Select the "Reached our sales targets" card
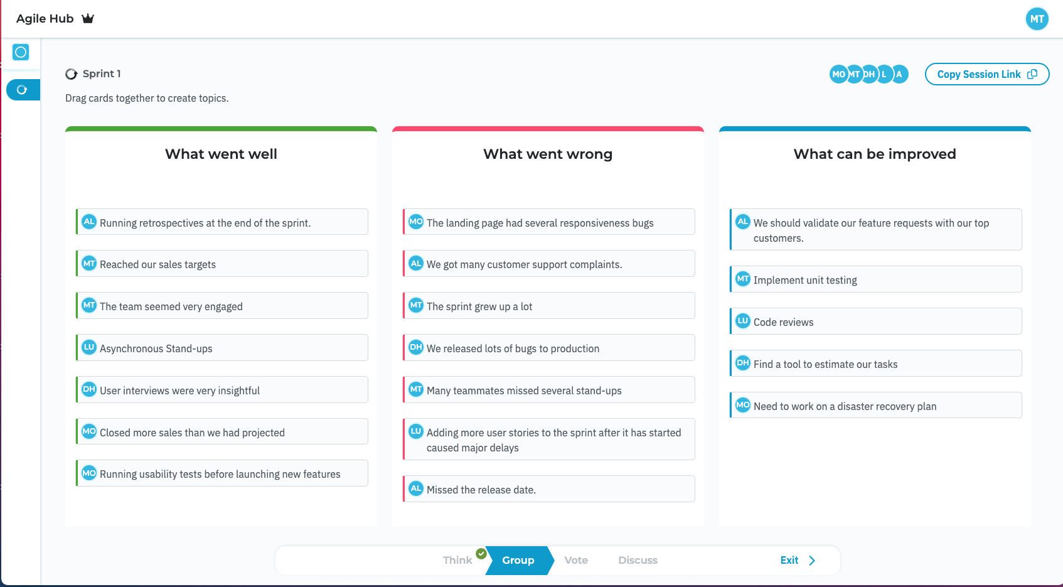 click(x=221, y=264)
